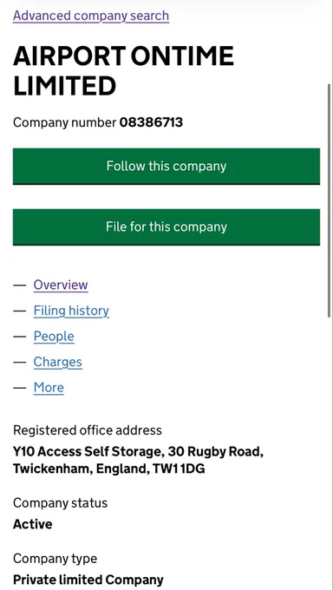Go to the Overview section
This screenshot has width=333, height=590.
click(x=61, y=285)
